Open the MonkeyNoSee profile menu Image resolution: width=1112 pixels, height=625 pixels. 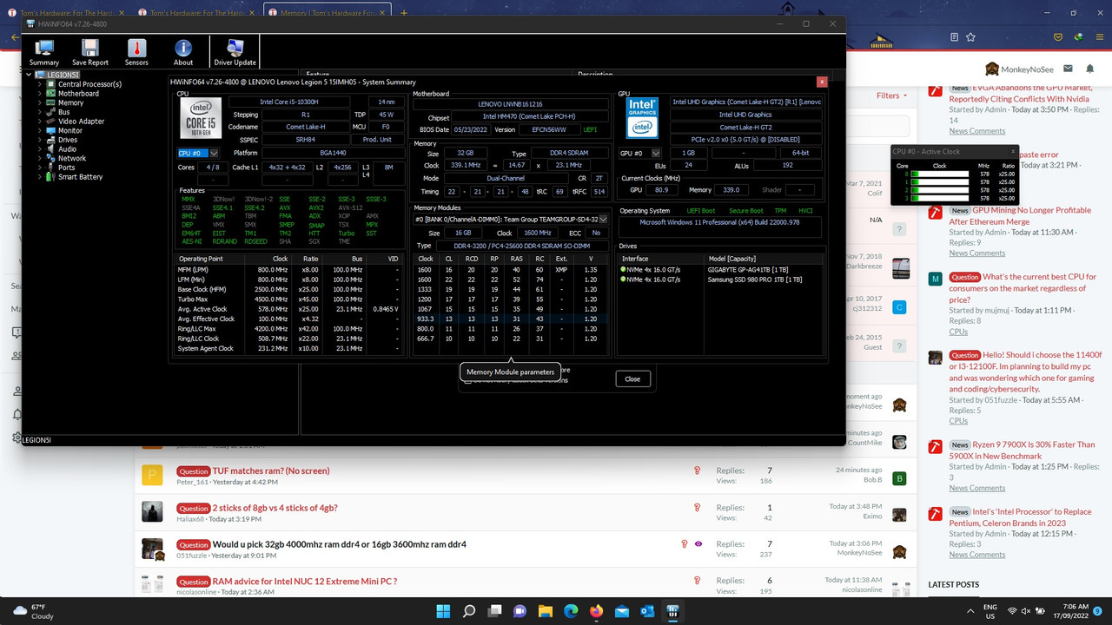pyautogui.click(x=1019, y=69)
